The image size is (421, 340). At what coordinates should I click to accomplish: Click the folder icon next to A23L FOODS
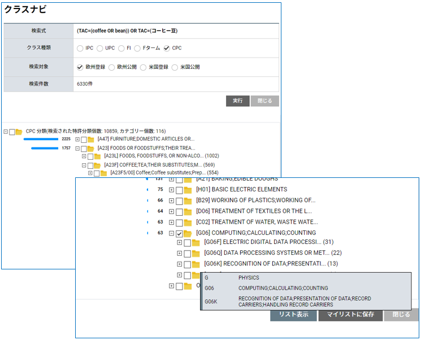tap(97, 156)
